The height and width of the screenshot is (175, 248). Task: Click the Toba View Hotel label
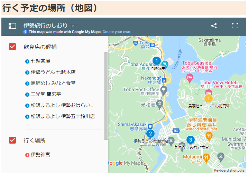coord(221,85)
